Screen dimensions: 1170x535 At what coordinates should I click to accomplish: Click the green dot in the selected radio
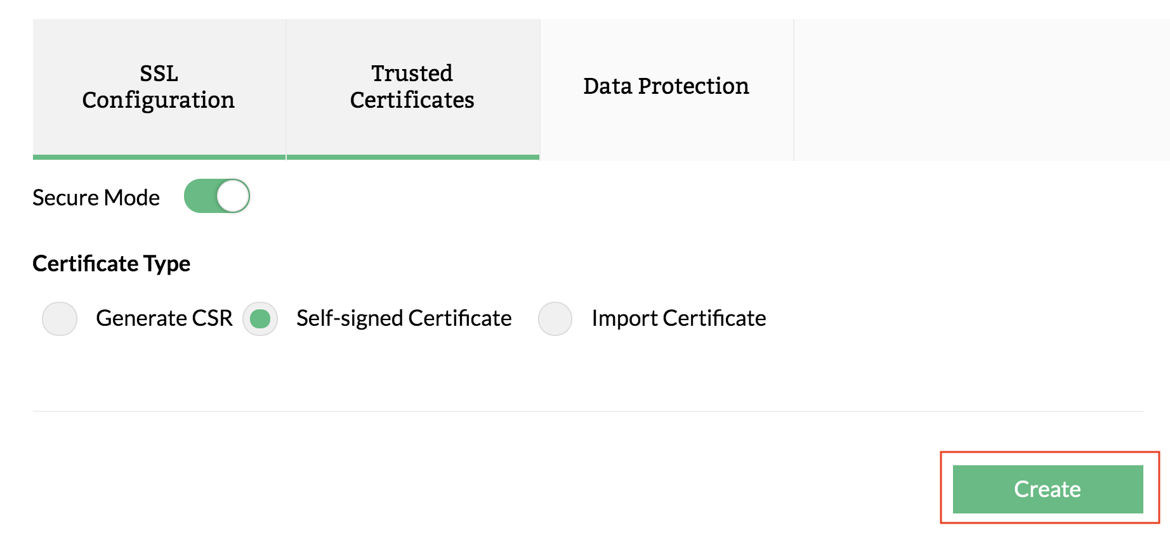coord(260,318)
